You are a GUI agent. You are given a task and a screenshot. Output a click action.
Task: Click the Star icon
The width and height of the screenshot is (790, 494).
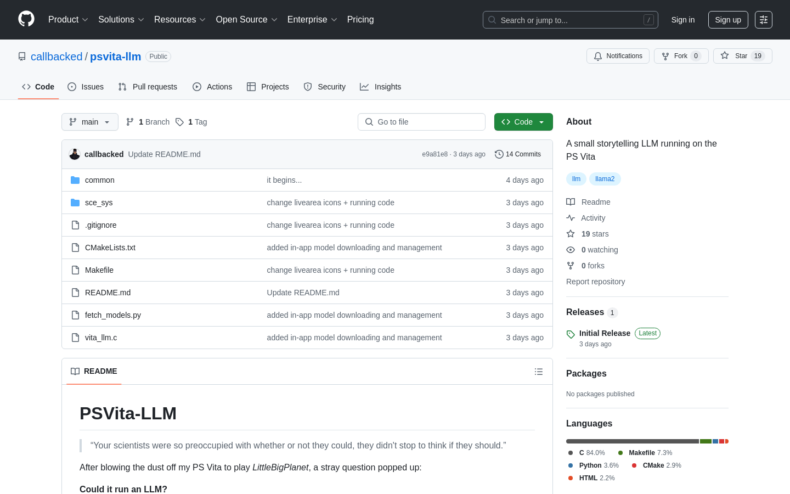[x=725, y=55]
